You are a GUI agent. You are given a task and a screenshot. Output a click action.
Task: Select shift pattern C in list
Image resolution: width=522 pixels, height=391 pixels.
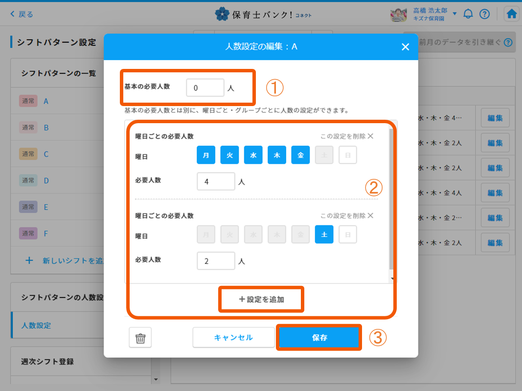coord(46,154)
